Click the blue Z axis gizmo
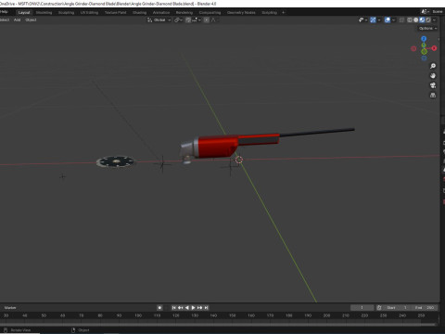 point(424,39)
